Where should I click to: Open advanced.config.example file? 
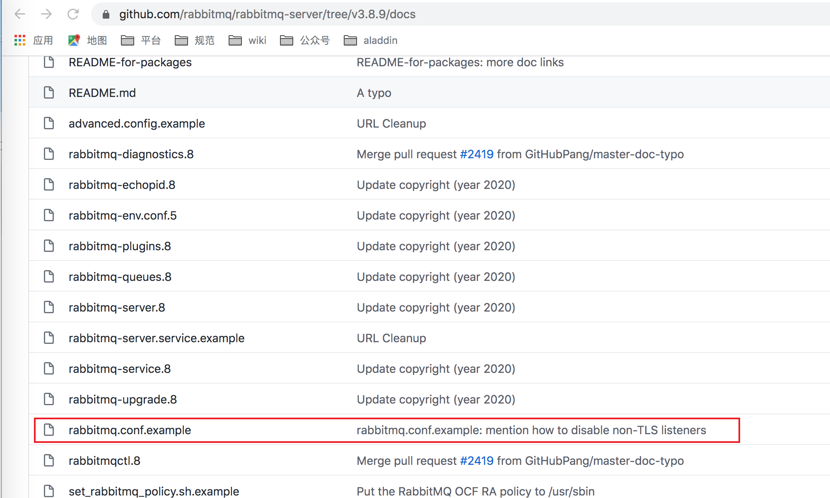pyautogui.click(x=137, y=123)
